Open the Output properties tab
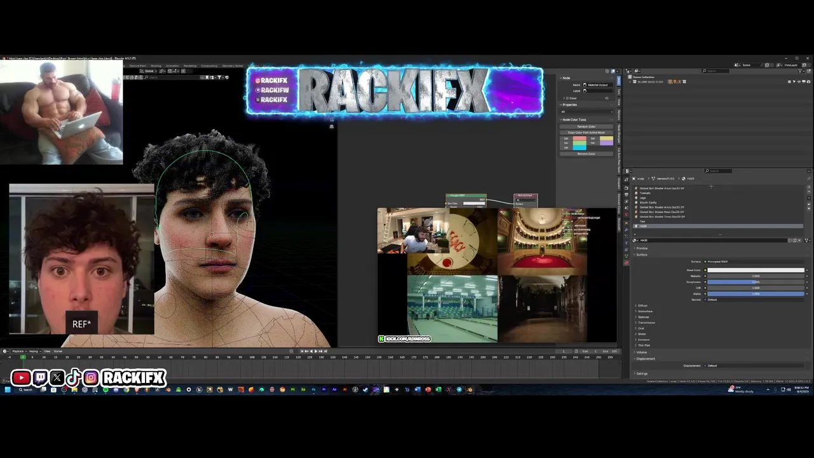 [626, 195]
